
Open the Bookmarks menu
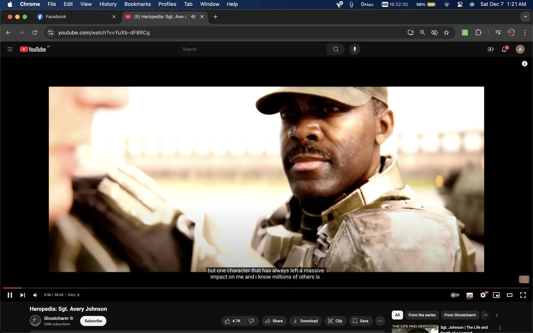point(137,4)
